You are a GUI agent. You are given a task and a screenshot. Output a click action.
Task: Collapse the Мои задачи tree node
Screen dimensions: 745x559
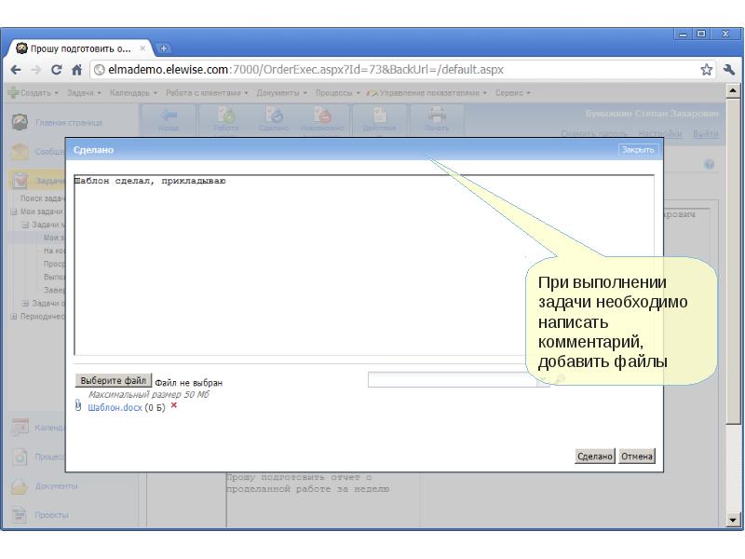[x=14, y=211]
